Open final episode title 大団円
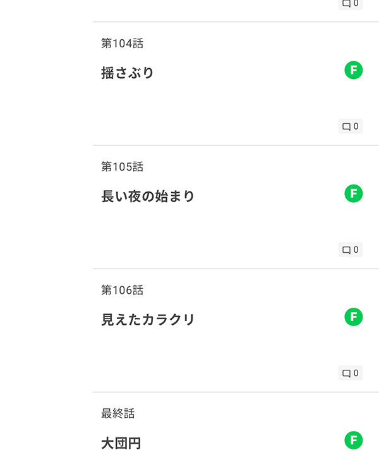This screenshot has width=379, height=474. point(121,443)
